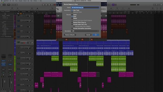
Task: Click the LCD time display
Action: pyautogui.click(x=59, y=4)
